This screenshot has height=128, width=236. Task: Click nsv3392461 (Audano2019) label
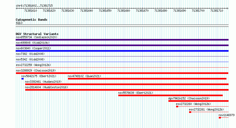pyautogui.click(x=43, y=82)
